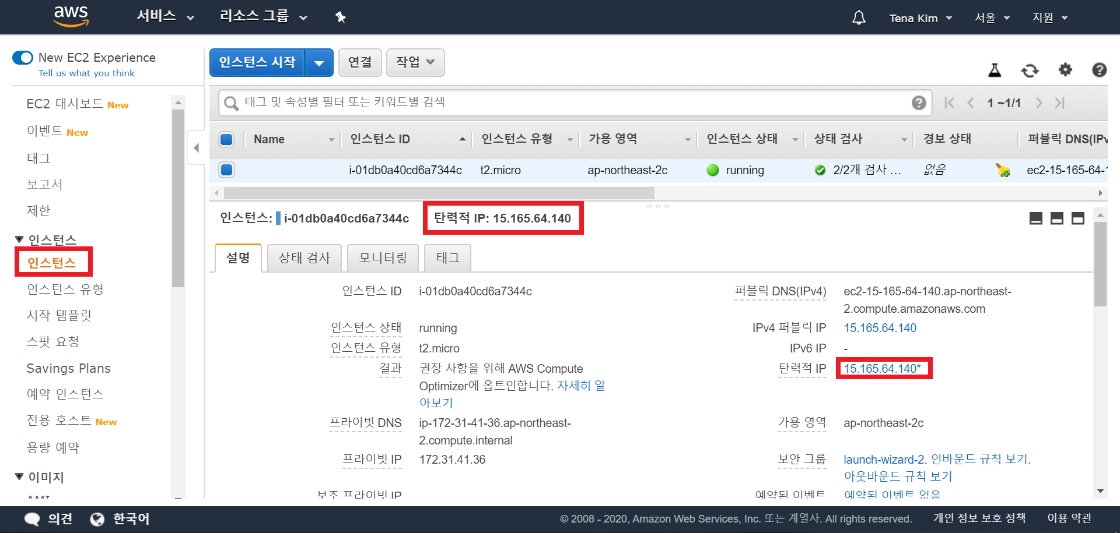The image size is (1120, 533).
Task: Open the 리소스 그룹 dropdown menu
Action: (263, 17)
